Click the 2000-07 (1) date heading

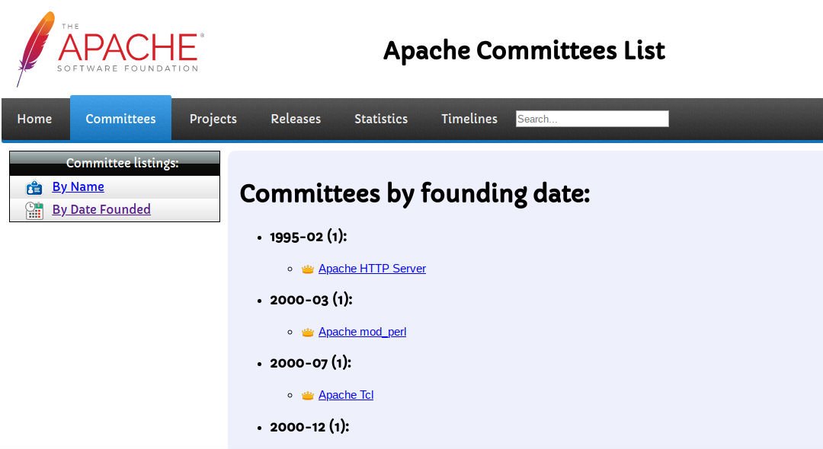(310, 362)
